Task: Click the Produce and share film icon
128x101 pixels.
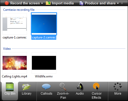Action: [x=81, y=3]
